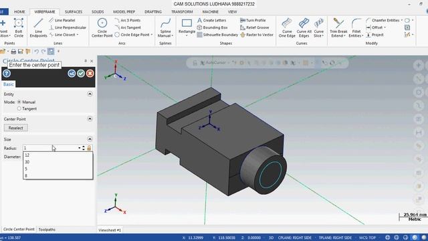Open the Viewsheet #1 tab

click(110, 230)
